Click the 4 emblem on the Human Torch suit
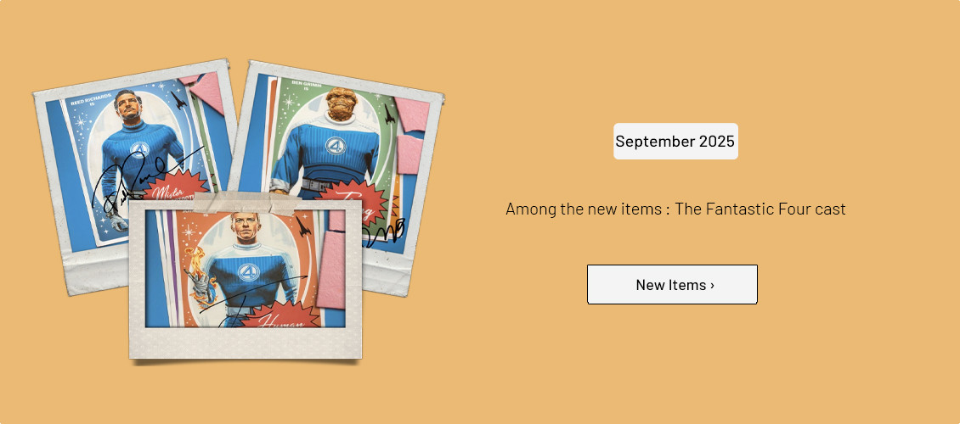The image size is (960, 424). click(247, 271)
